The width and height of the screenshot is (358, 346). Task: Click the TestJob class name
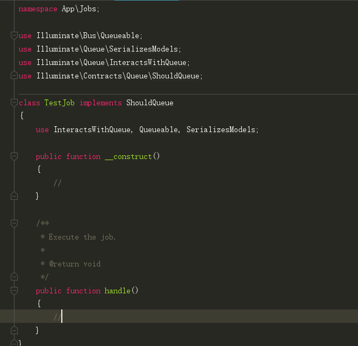click(x=59, y=103)
